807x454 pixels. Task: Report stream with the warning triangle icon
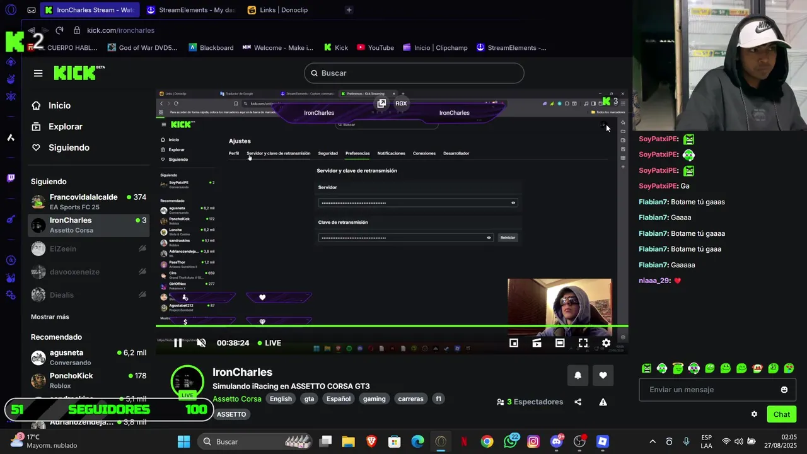tap(603, 402)
